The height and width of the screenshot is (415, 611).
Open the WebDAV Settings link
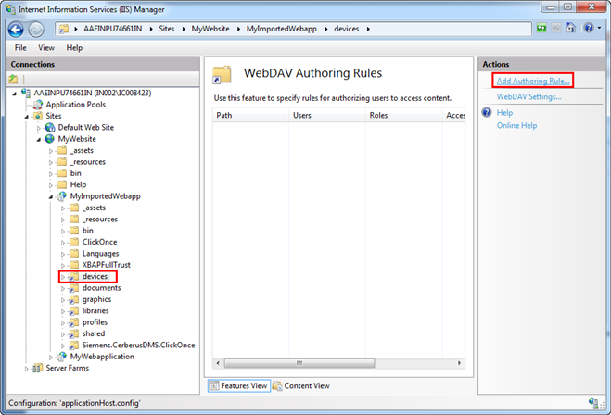click(529, 96)
